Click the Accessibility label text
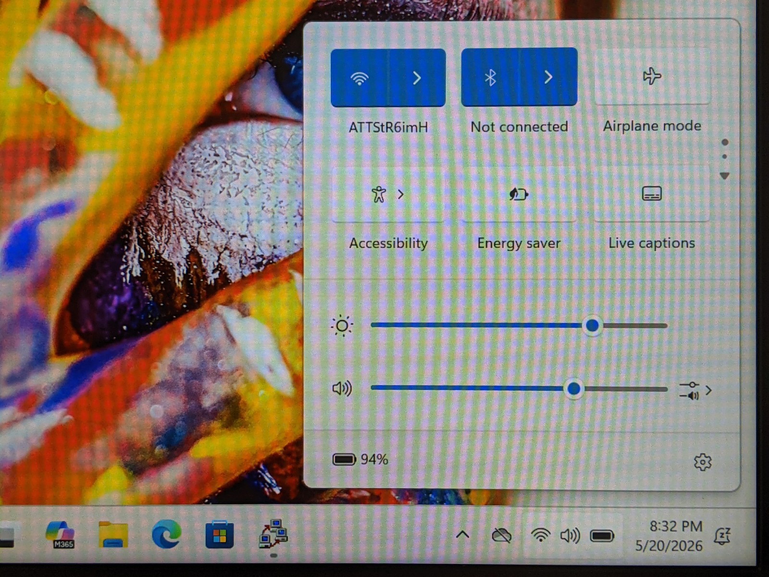Viewport: 769px width, 577px height. (x=388, y=243)
